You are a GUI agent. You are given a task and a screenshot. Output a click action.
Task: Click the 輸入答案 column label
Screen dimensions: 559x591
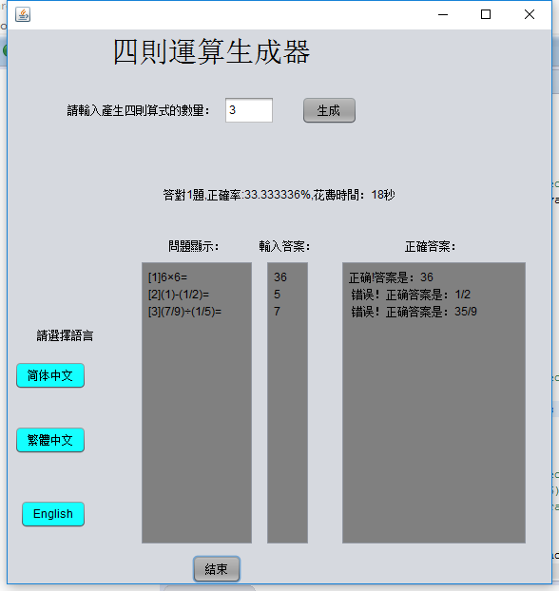(x=284, y=246)
